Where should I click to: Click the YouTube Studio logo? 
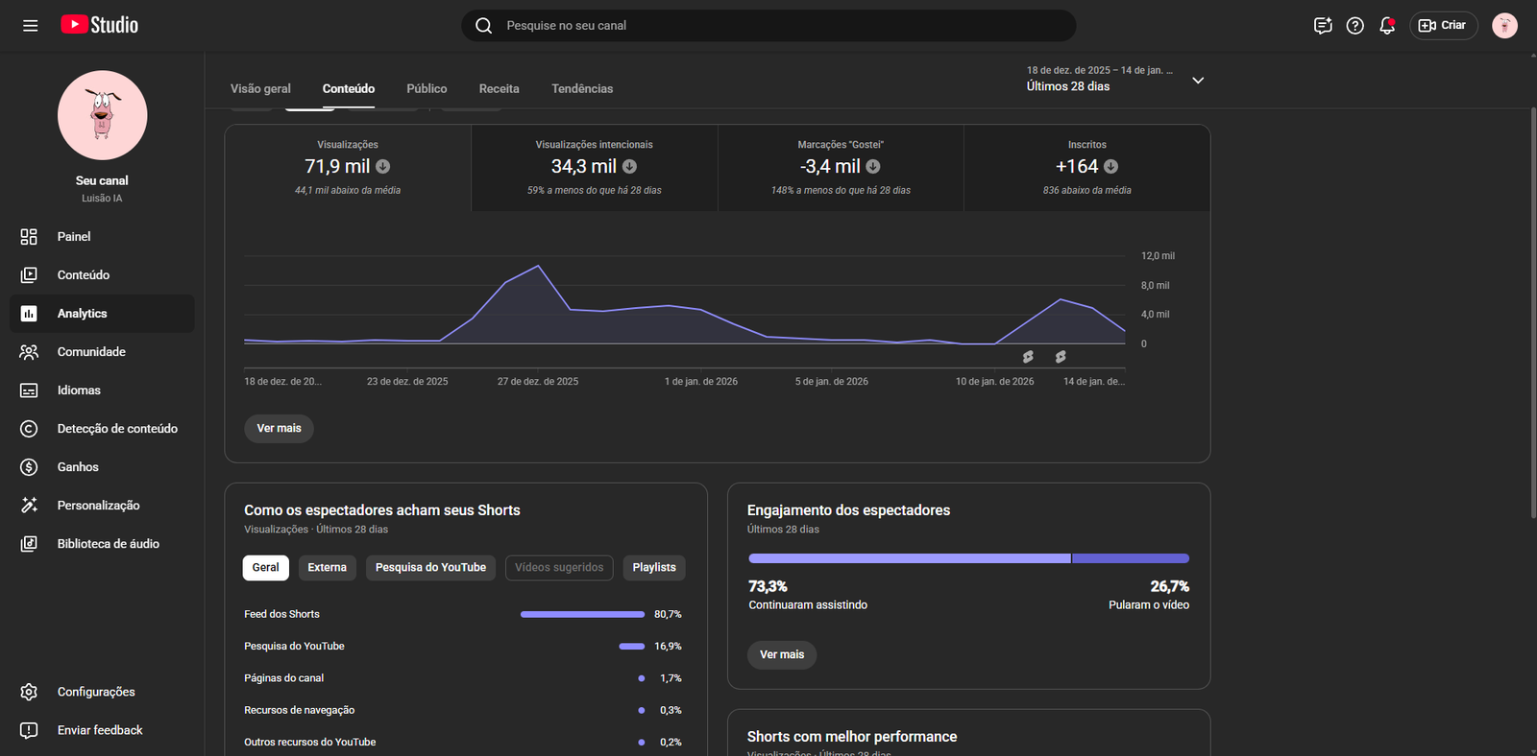tap(100, 25)
